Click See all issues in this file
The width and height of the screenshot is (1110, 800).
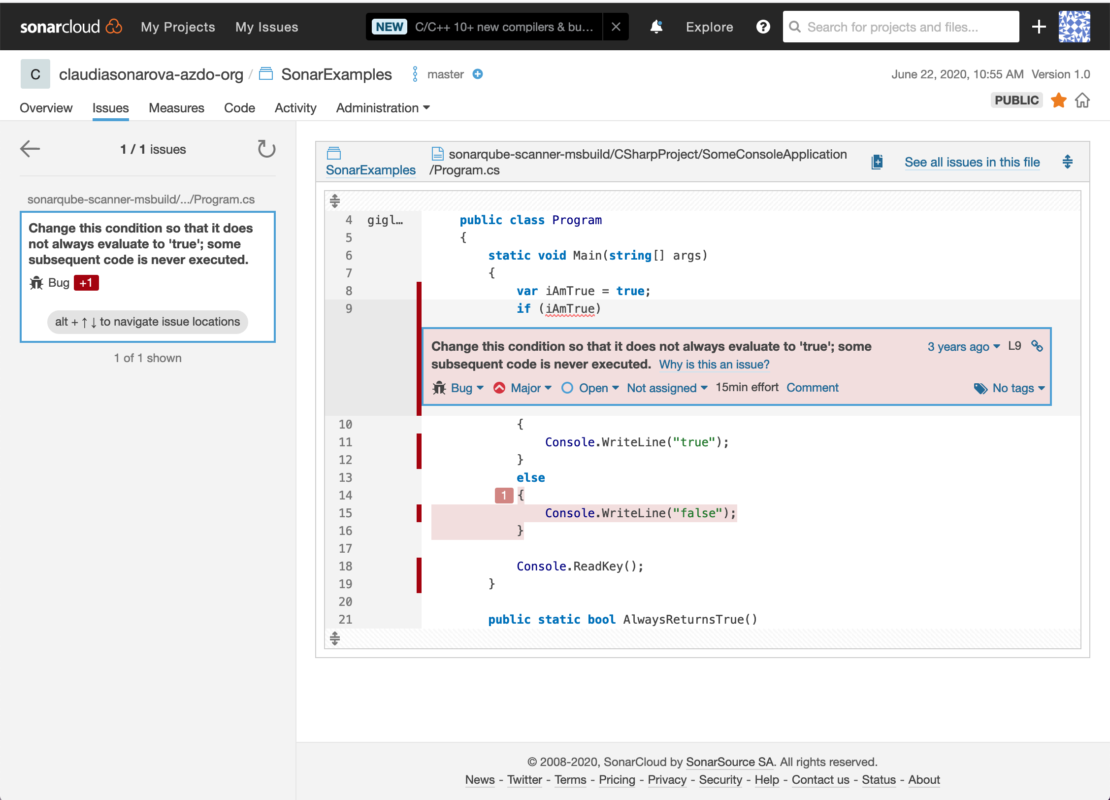point(972,162)
